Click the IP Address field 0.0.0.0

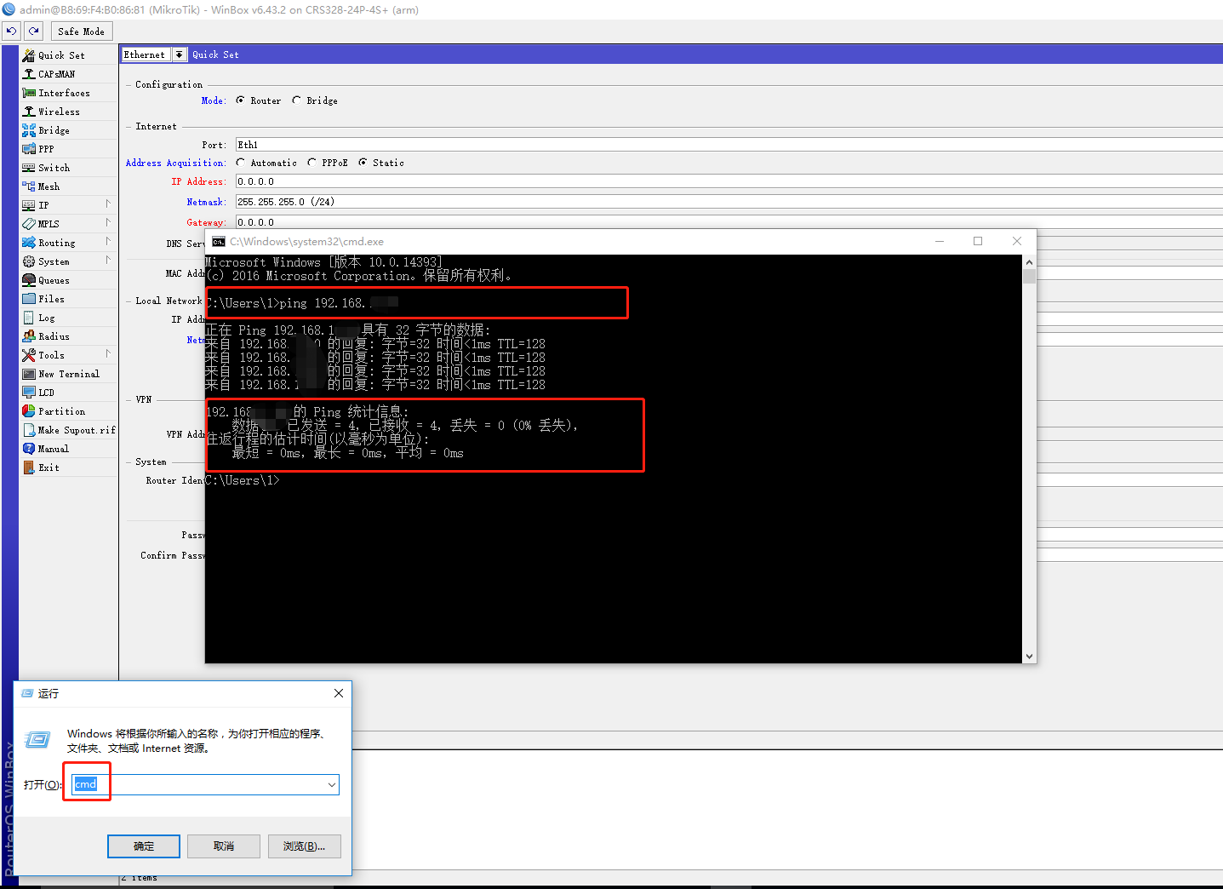tap(729, 181)
